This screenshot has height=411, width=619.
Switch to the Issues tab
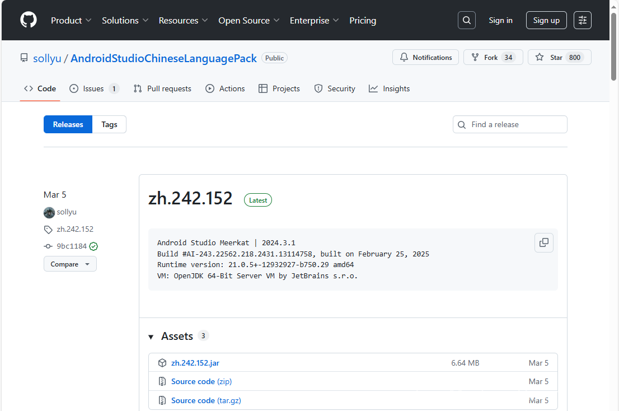(x=95, y=88)
